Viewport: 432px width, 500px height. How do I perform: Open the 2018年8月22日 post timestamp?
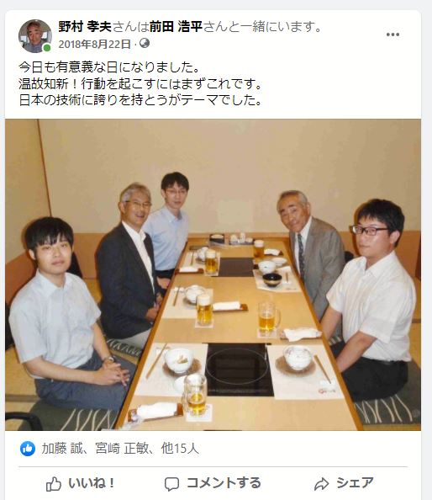tap(94, 44)
